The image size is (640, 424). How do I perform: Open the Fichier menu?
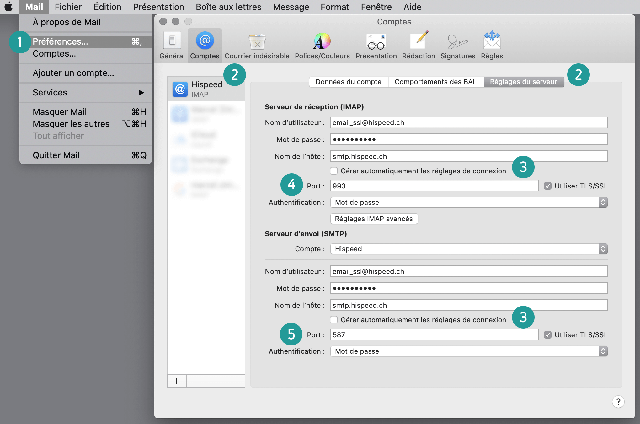(x=68, y=7)
